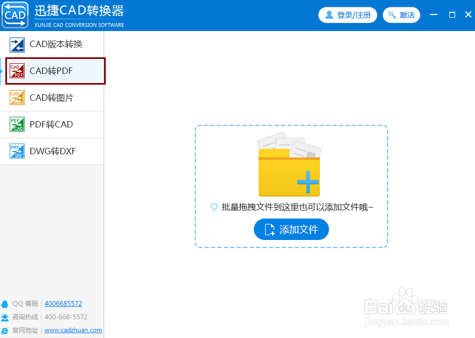Click the 迅捷CAD转换器 title text
475x338 pixels.
pyautogui.click(x=79, y=11)
